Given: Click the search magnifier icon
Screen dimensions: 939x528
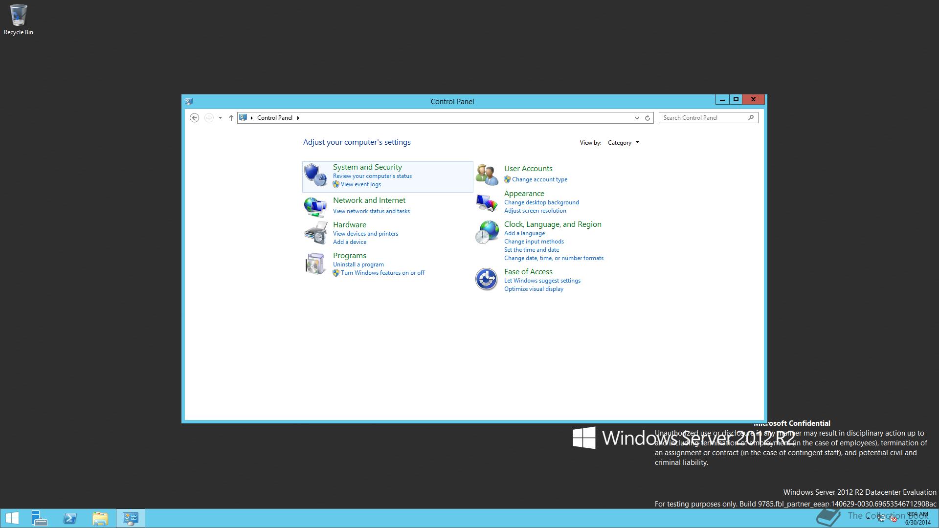Looking at the screenshot, I should pyautogui.click(x=751, y=117).
